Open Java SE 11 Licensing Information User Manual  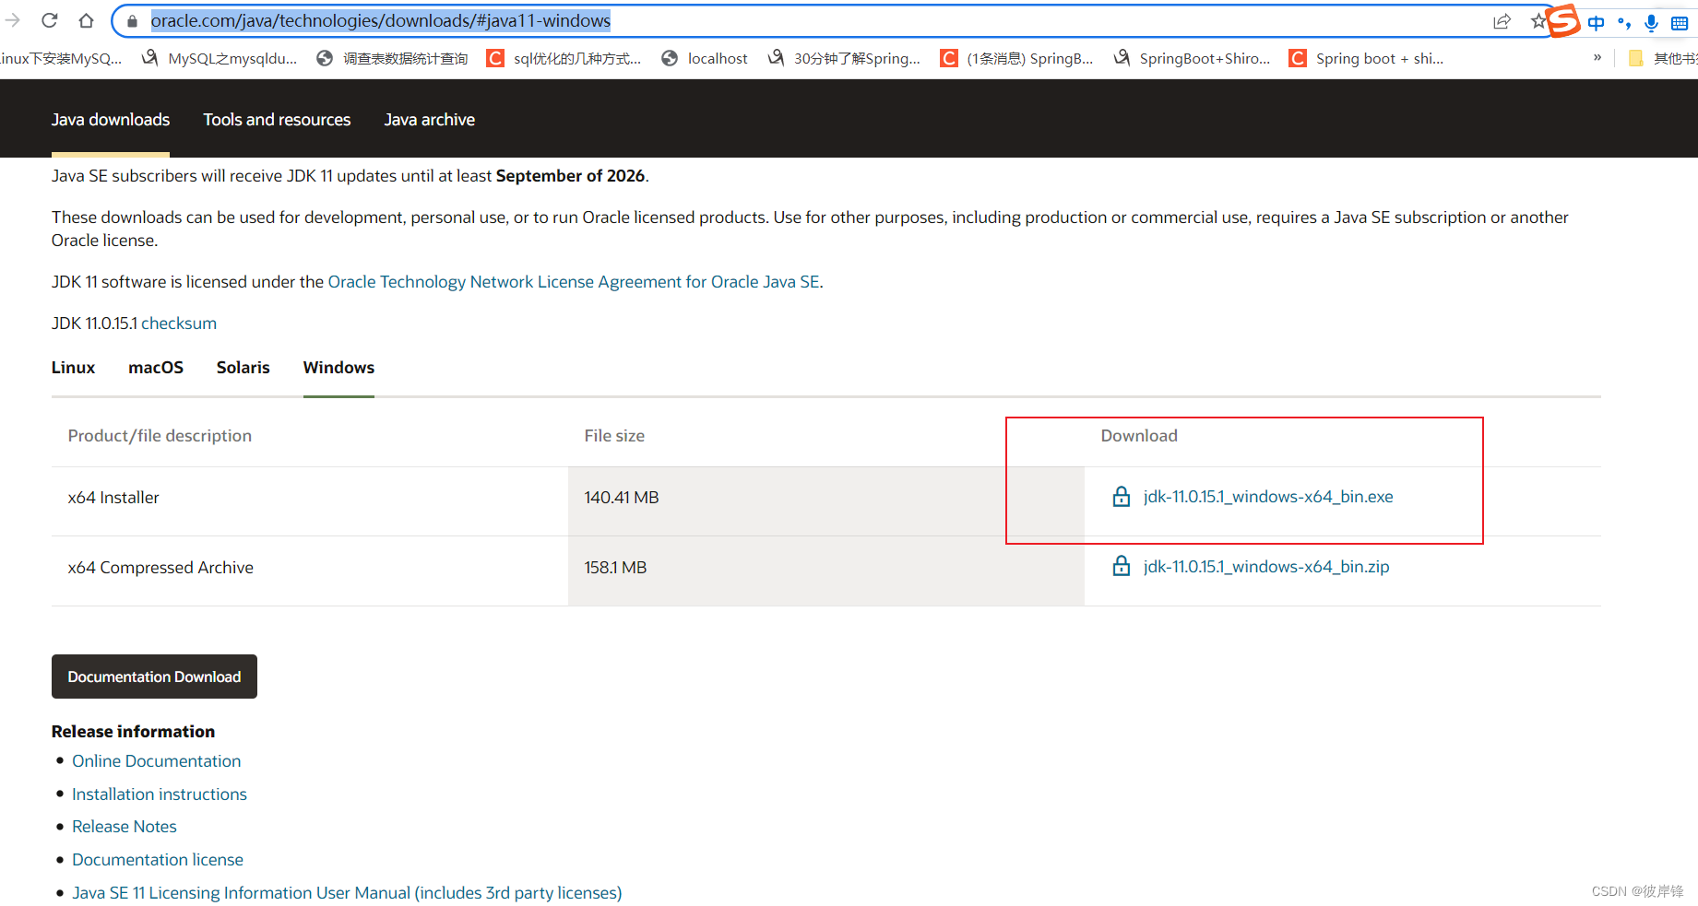(347, 893)
